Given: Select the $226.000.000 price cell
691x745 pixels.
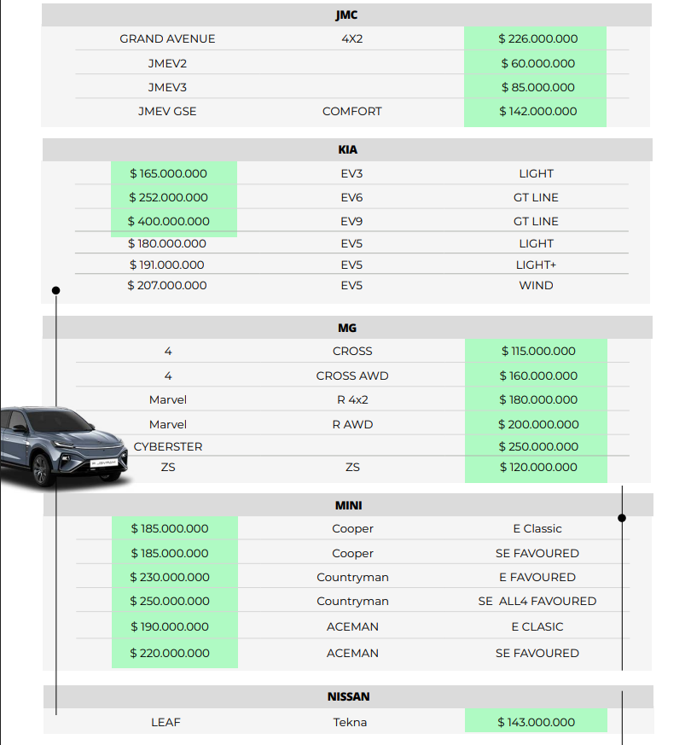Looking at the screenshot, I should pos(537,38).
